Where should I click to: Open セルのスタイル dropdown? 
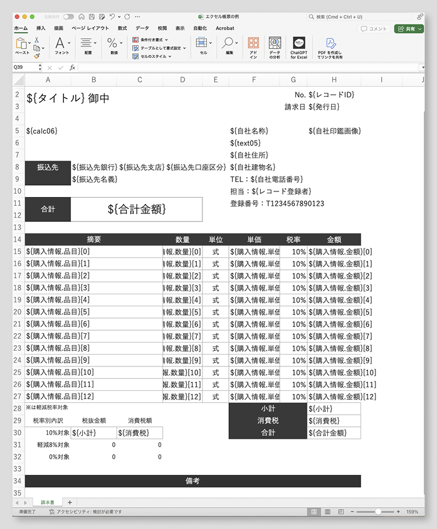152,56
